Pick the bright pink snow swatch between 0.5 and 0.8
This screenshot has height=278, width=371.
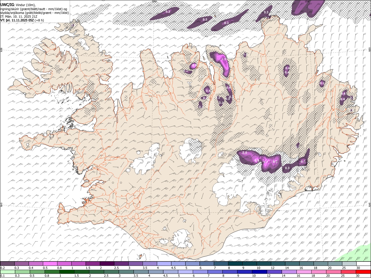click(50, 264)
